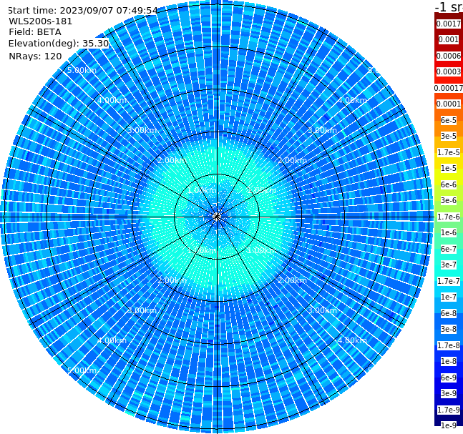
Task: Click the 0.0017 colorbar label
Action: point(449,24)
